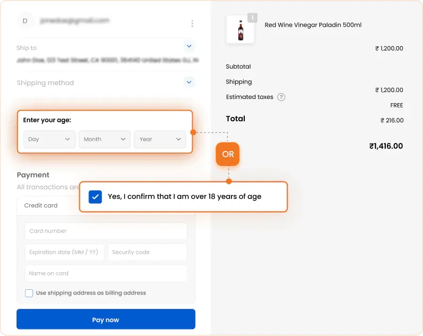Expand the Shipping method chevron
The width and height of the screenshot is (423, 336).
coord(189,82)
